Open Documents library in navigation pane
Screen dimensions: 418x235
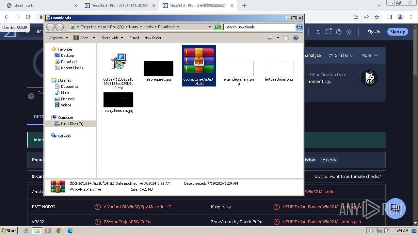[x=70, y=86]
